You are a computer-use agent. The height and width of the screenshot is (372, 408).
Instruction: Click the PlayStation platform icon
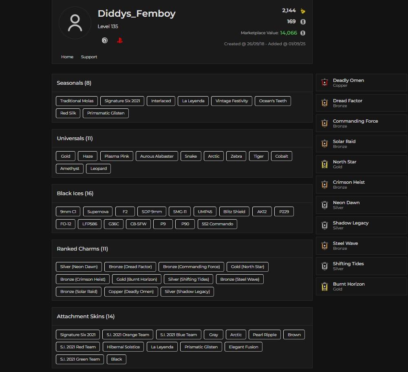pos(119,40)
